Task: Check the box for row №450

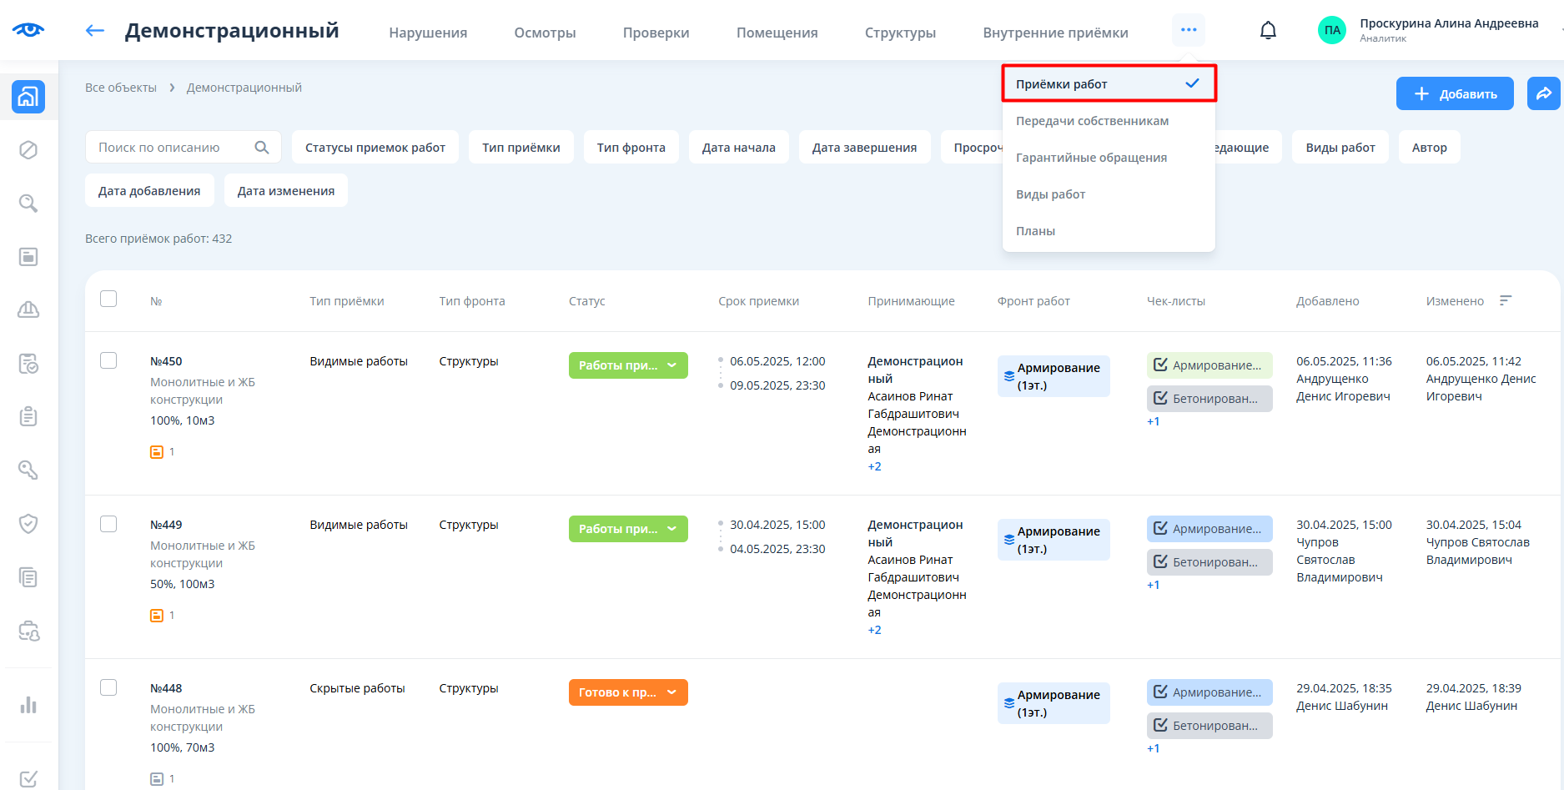Action: (x=108, y=360)
